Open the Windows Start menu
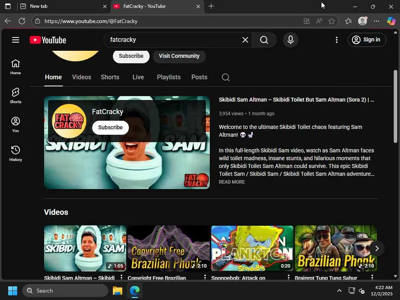Viewport: 400px width, 300px height. pyautogui.click(x=12, y=291)
